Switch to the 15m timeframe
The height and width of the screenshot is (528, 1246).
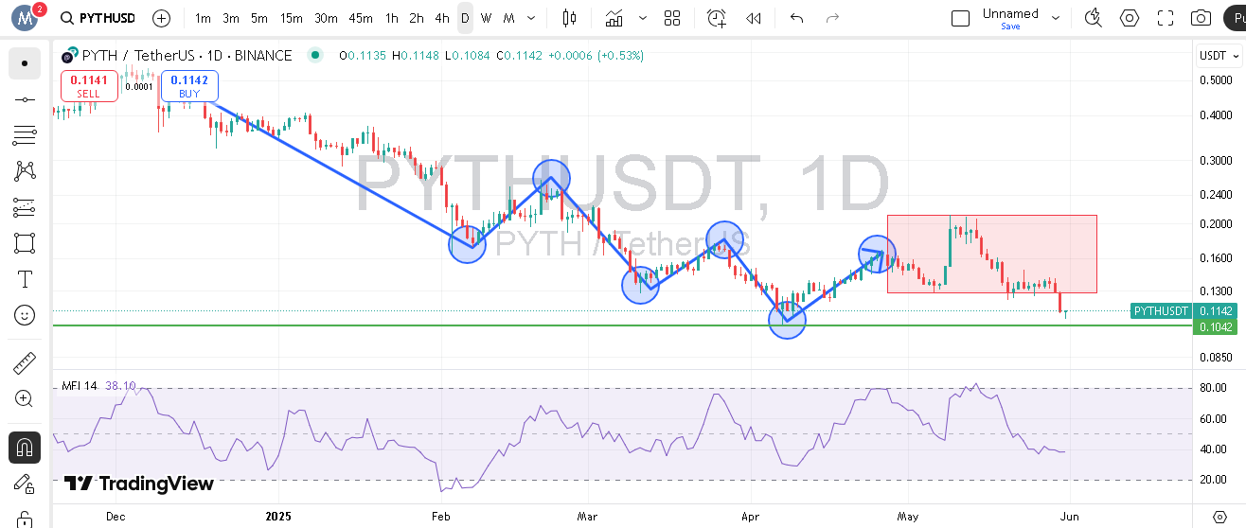coord(292,18)
